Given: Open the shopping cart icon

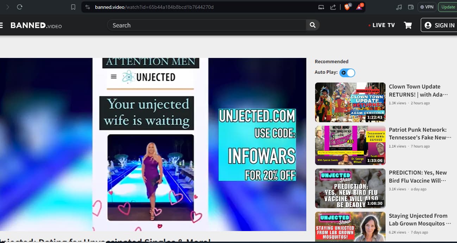Looking at the screenshot, I should click(x=408, y=25).
